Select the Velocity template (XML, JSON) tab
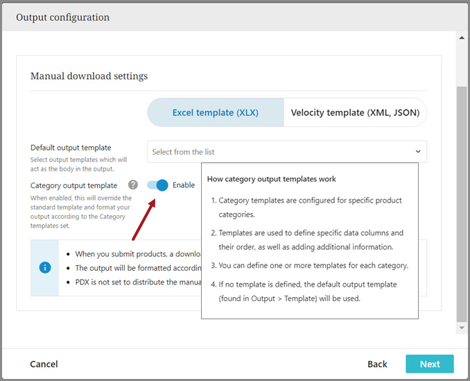Screen dimensions: 470x381 [355, 112]
